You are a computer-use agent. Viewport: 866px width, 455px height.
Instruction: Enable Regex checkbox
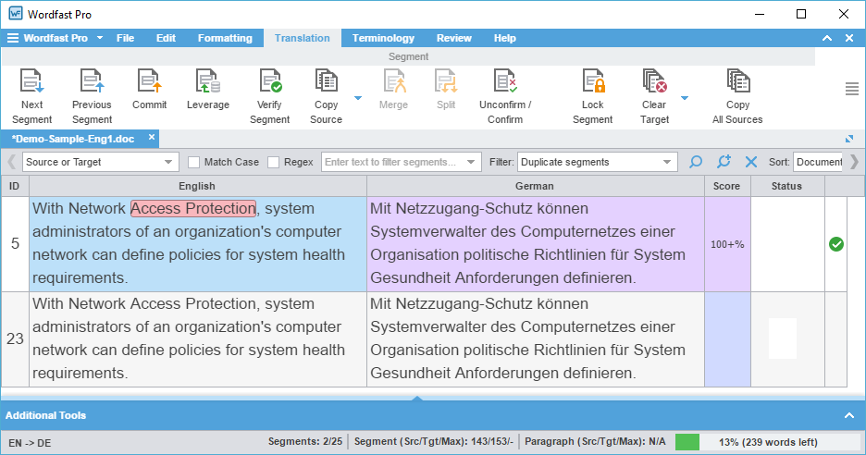pos(273,162)
